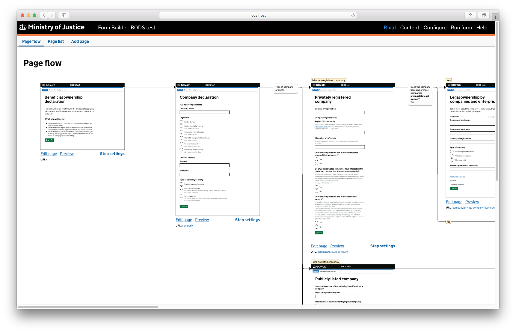This screenshot has height=333, width=516.
Task: Toggle Safari sidebar button
Action: point(64,15)
